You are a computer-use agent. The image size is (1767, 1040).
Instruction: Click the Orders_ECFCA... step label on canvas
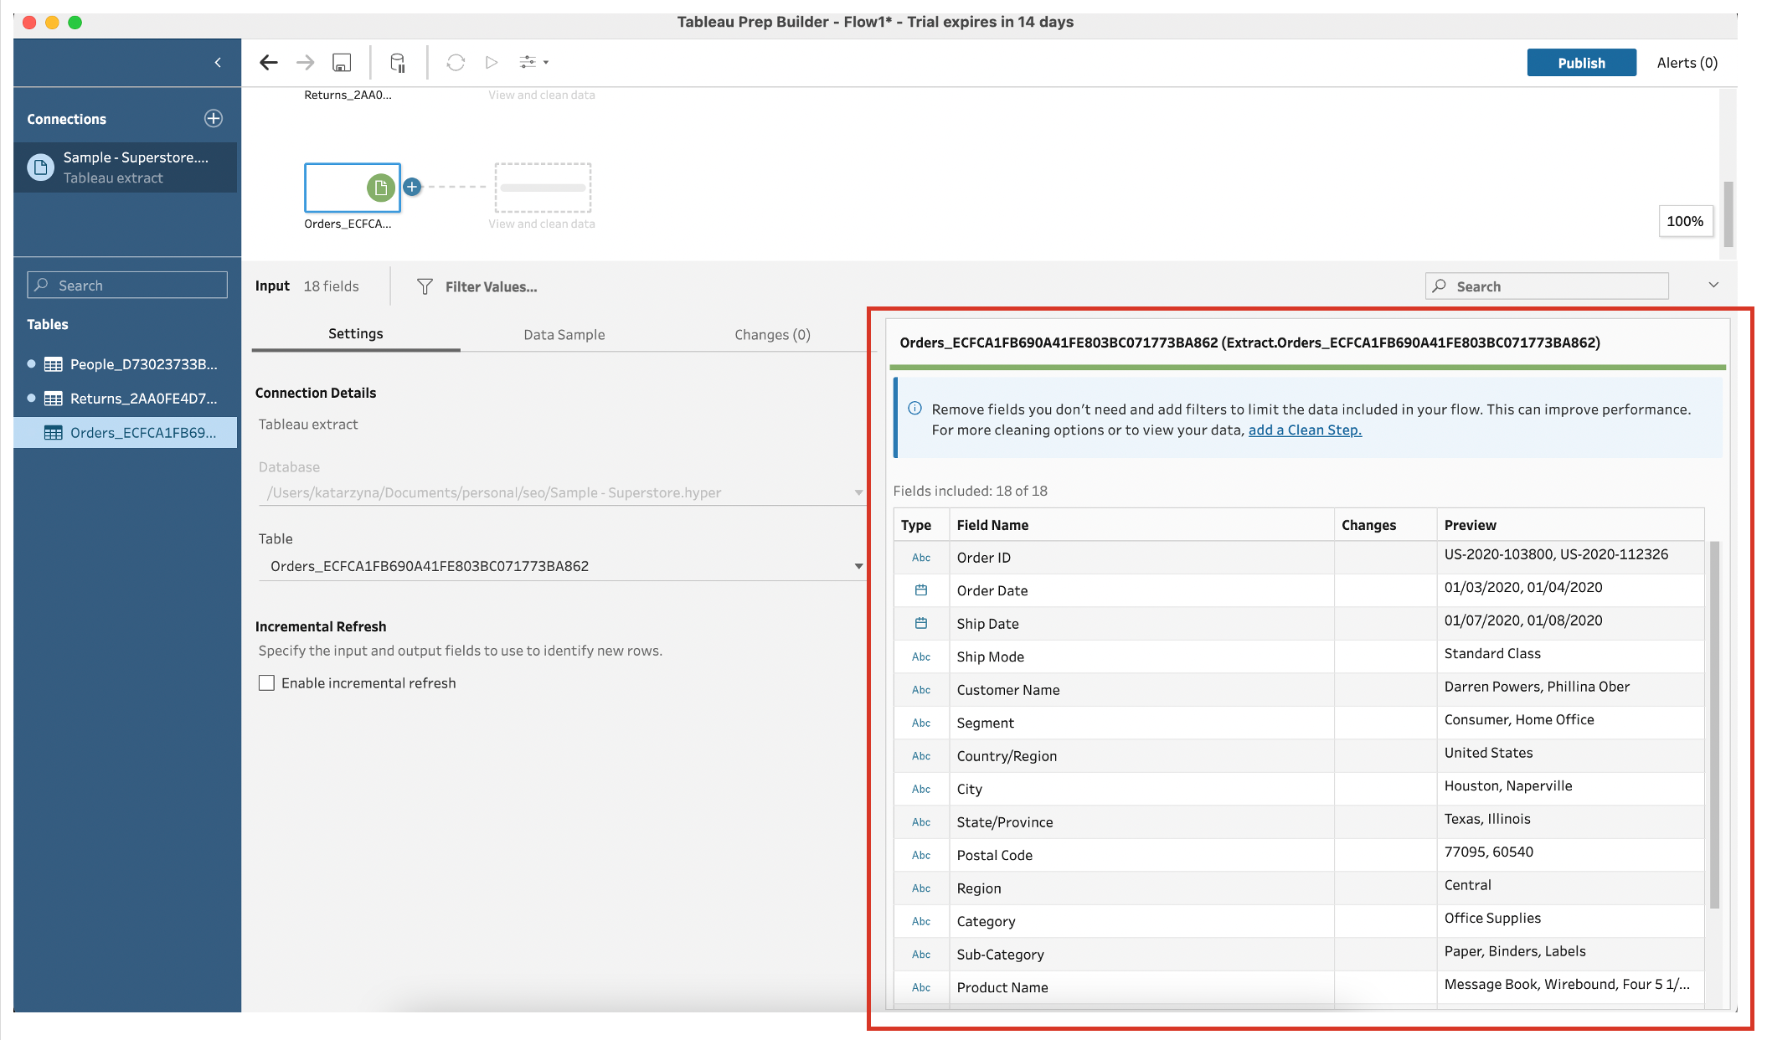click(348, 224)
